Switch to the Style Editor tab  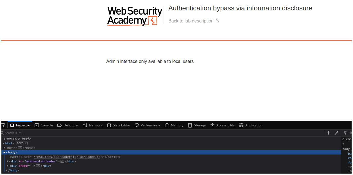[x=118, y=125]
